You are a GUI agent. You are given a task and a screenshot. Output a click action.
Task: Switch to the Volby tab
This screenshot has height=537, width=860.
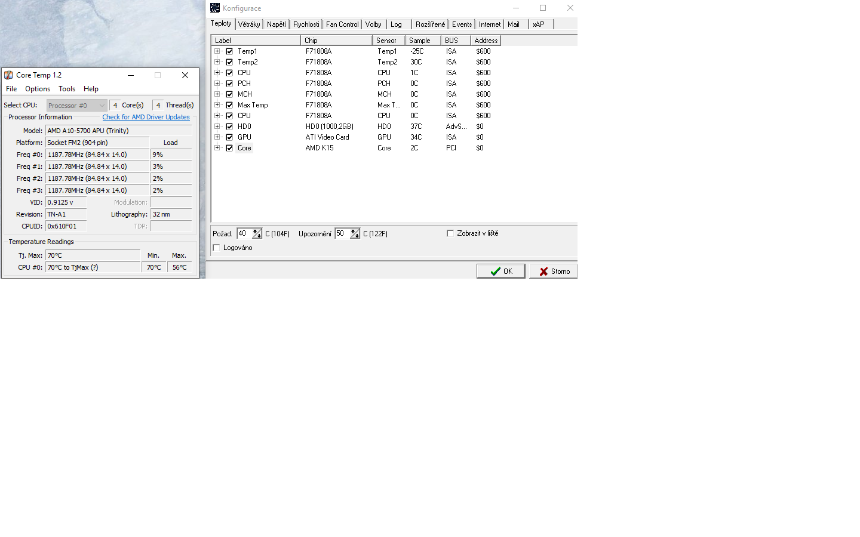(x=373, y=24)
